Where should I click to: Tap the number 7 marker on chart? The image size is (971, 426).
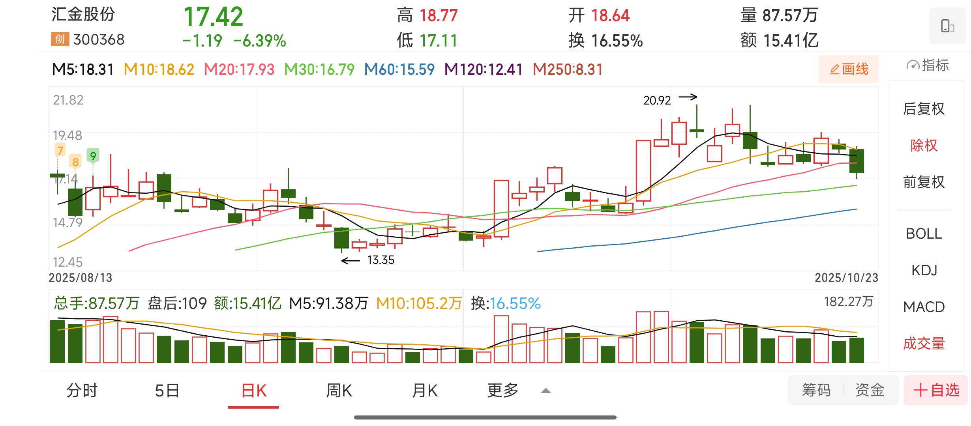click(60, 150)
